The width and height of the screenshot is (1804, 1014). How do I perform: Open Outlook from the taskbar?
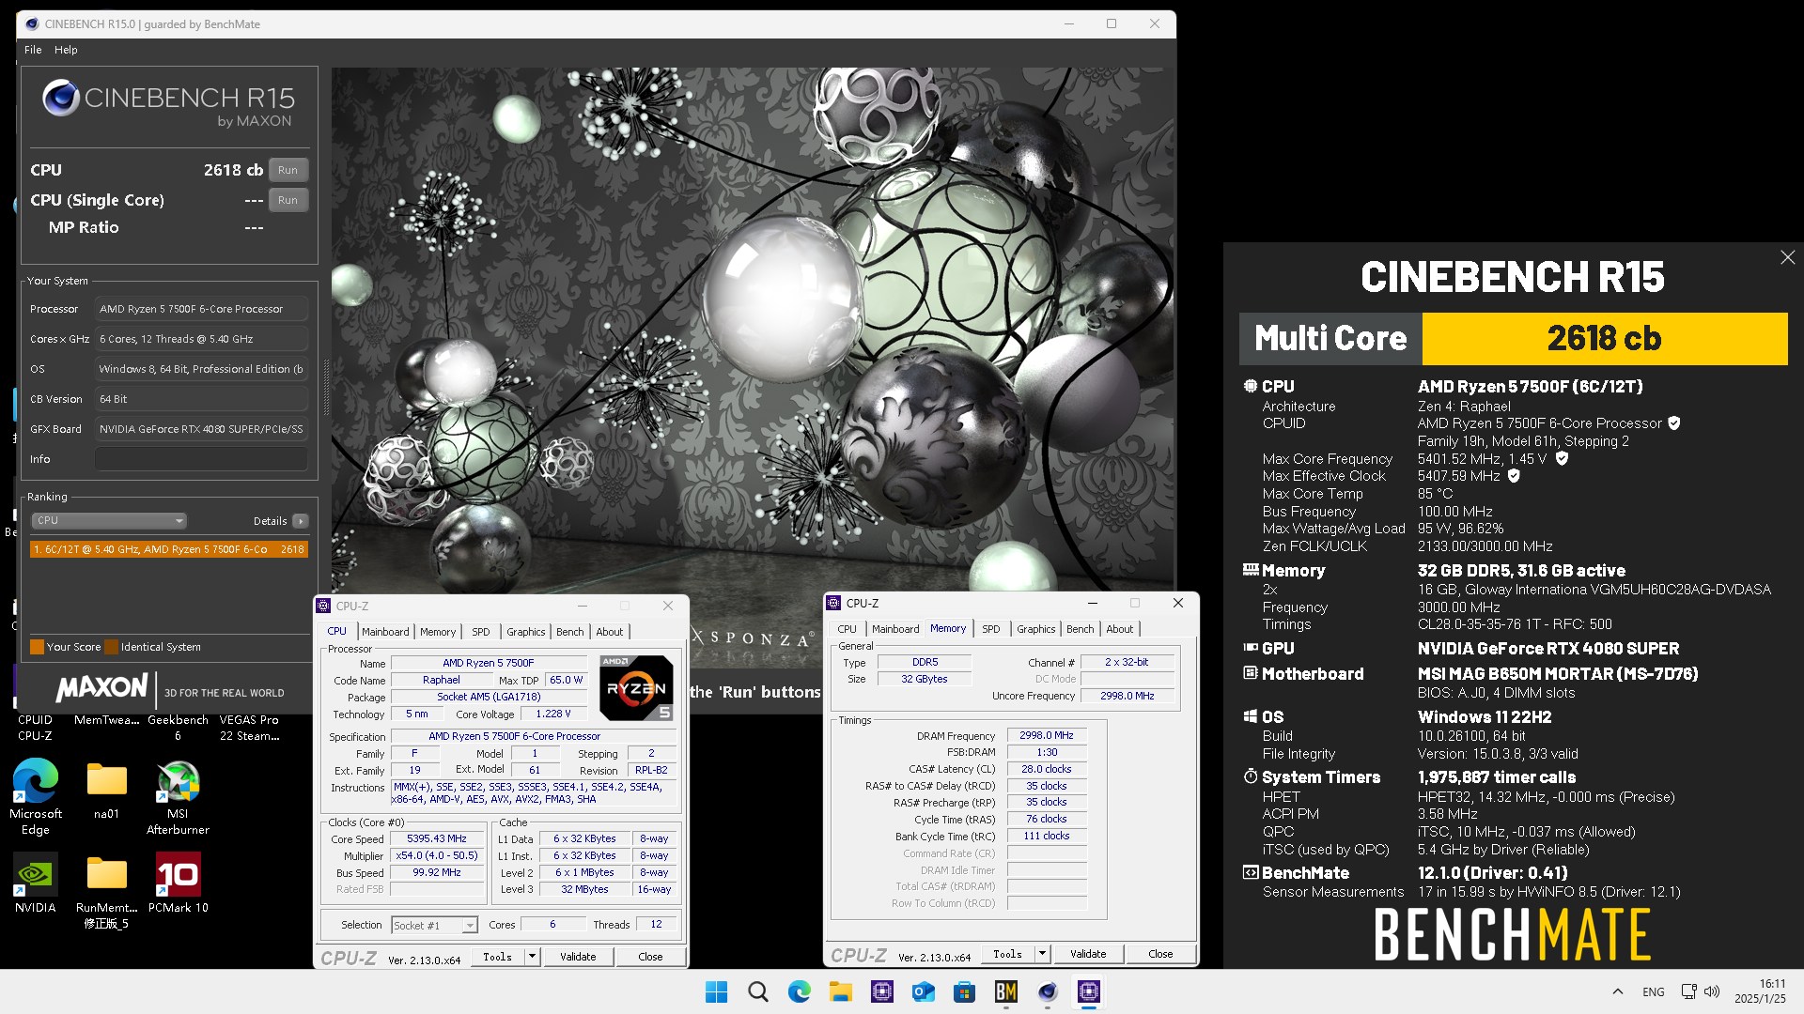[923, 991]
